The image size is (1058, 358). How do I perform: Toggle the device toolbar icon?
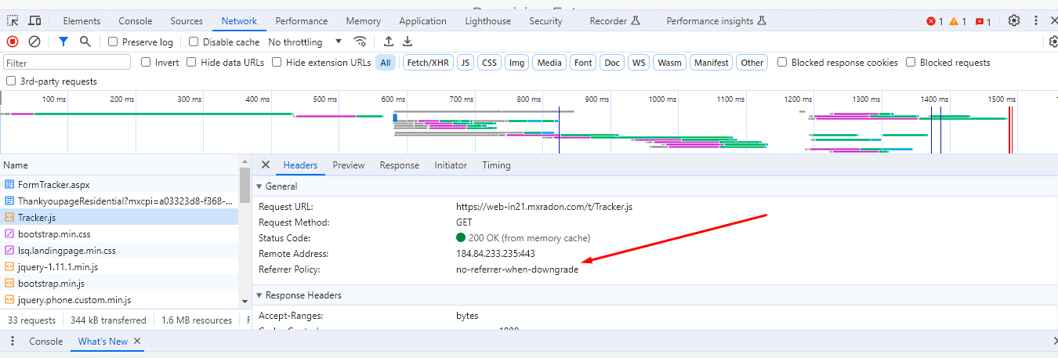click(34, 21)
